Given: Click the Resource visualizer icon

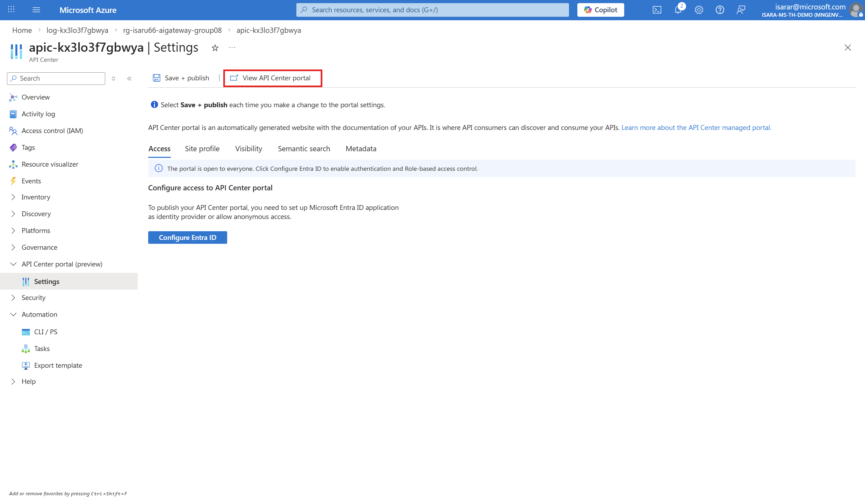Looking at the screenshot, I should 13,165.
